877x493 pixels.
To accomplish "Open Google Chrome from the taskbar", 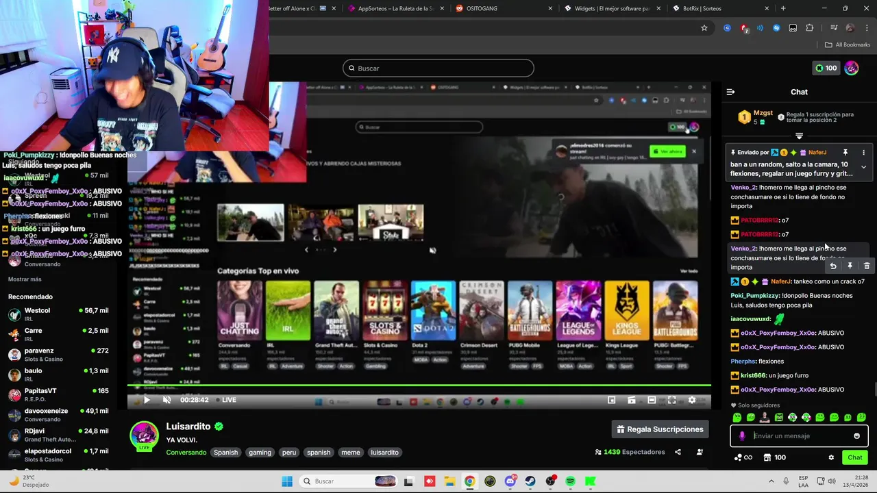I will coord(469,481).
